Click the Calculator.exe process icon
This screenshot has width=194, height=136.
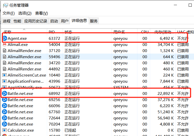(5, 130)
